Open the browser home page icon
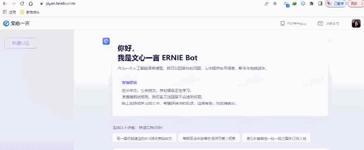The height and width of the screenshot is (150, 364). click(31, 4)
